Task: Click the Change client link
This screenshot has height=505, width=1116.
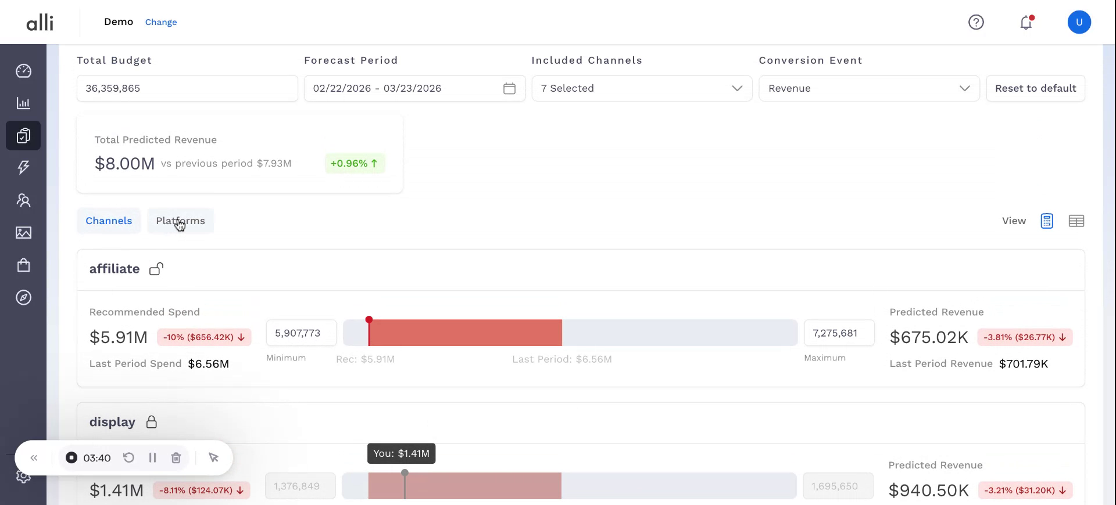Action: [161, 22]
